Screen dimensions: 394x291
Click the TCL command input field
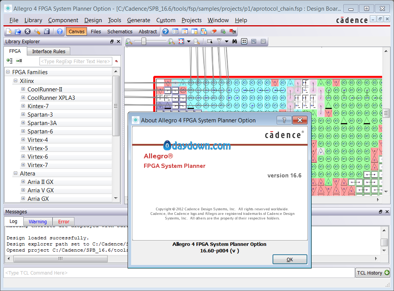point(179,273)
